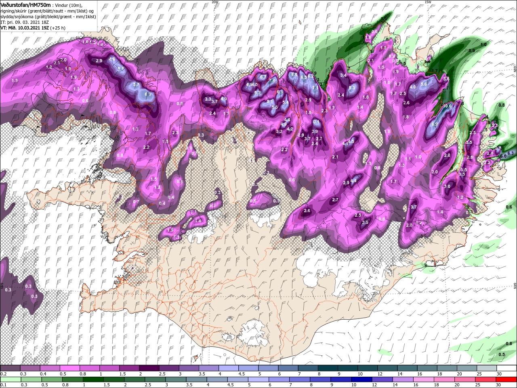Select snow scale swatch between 2 and 2.5
517x388 pixels.
[149, 368]
